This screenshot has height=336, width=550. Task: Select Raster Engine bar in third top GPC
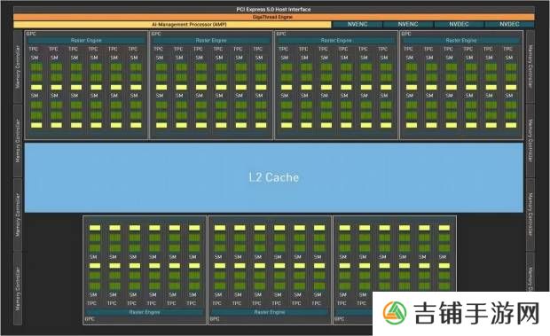336,40
